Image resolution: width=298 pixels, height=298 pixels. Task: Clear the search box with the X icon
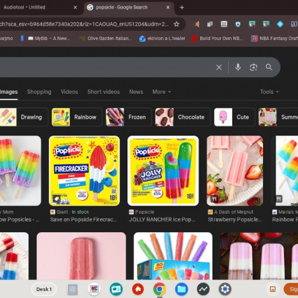(219, 67)
